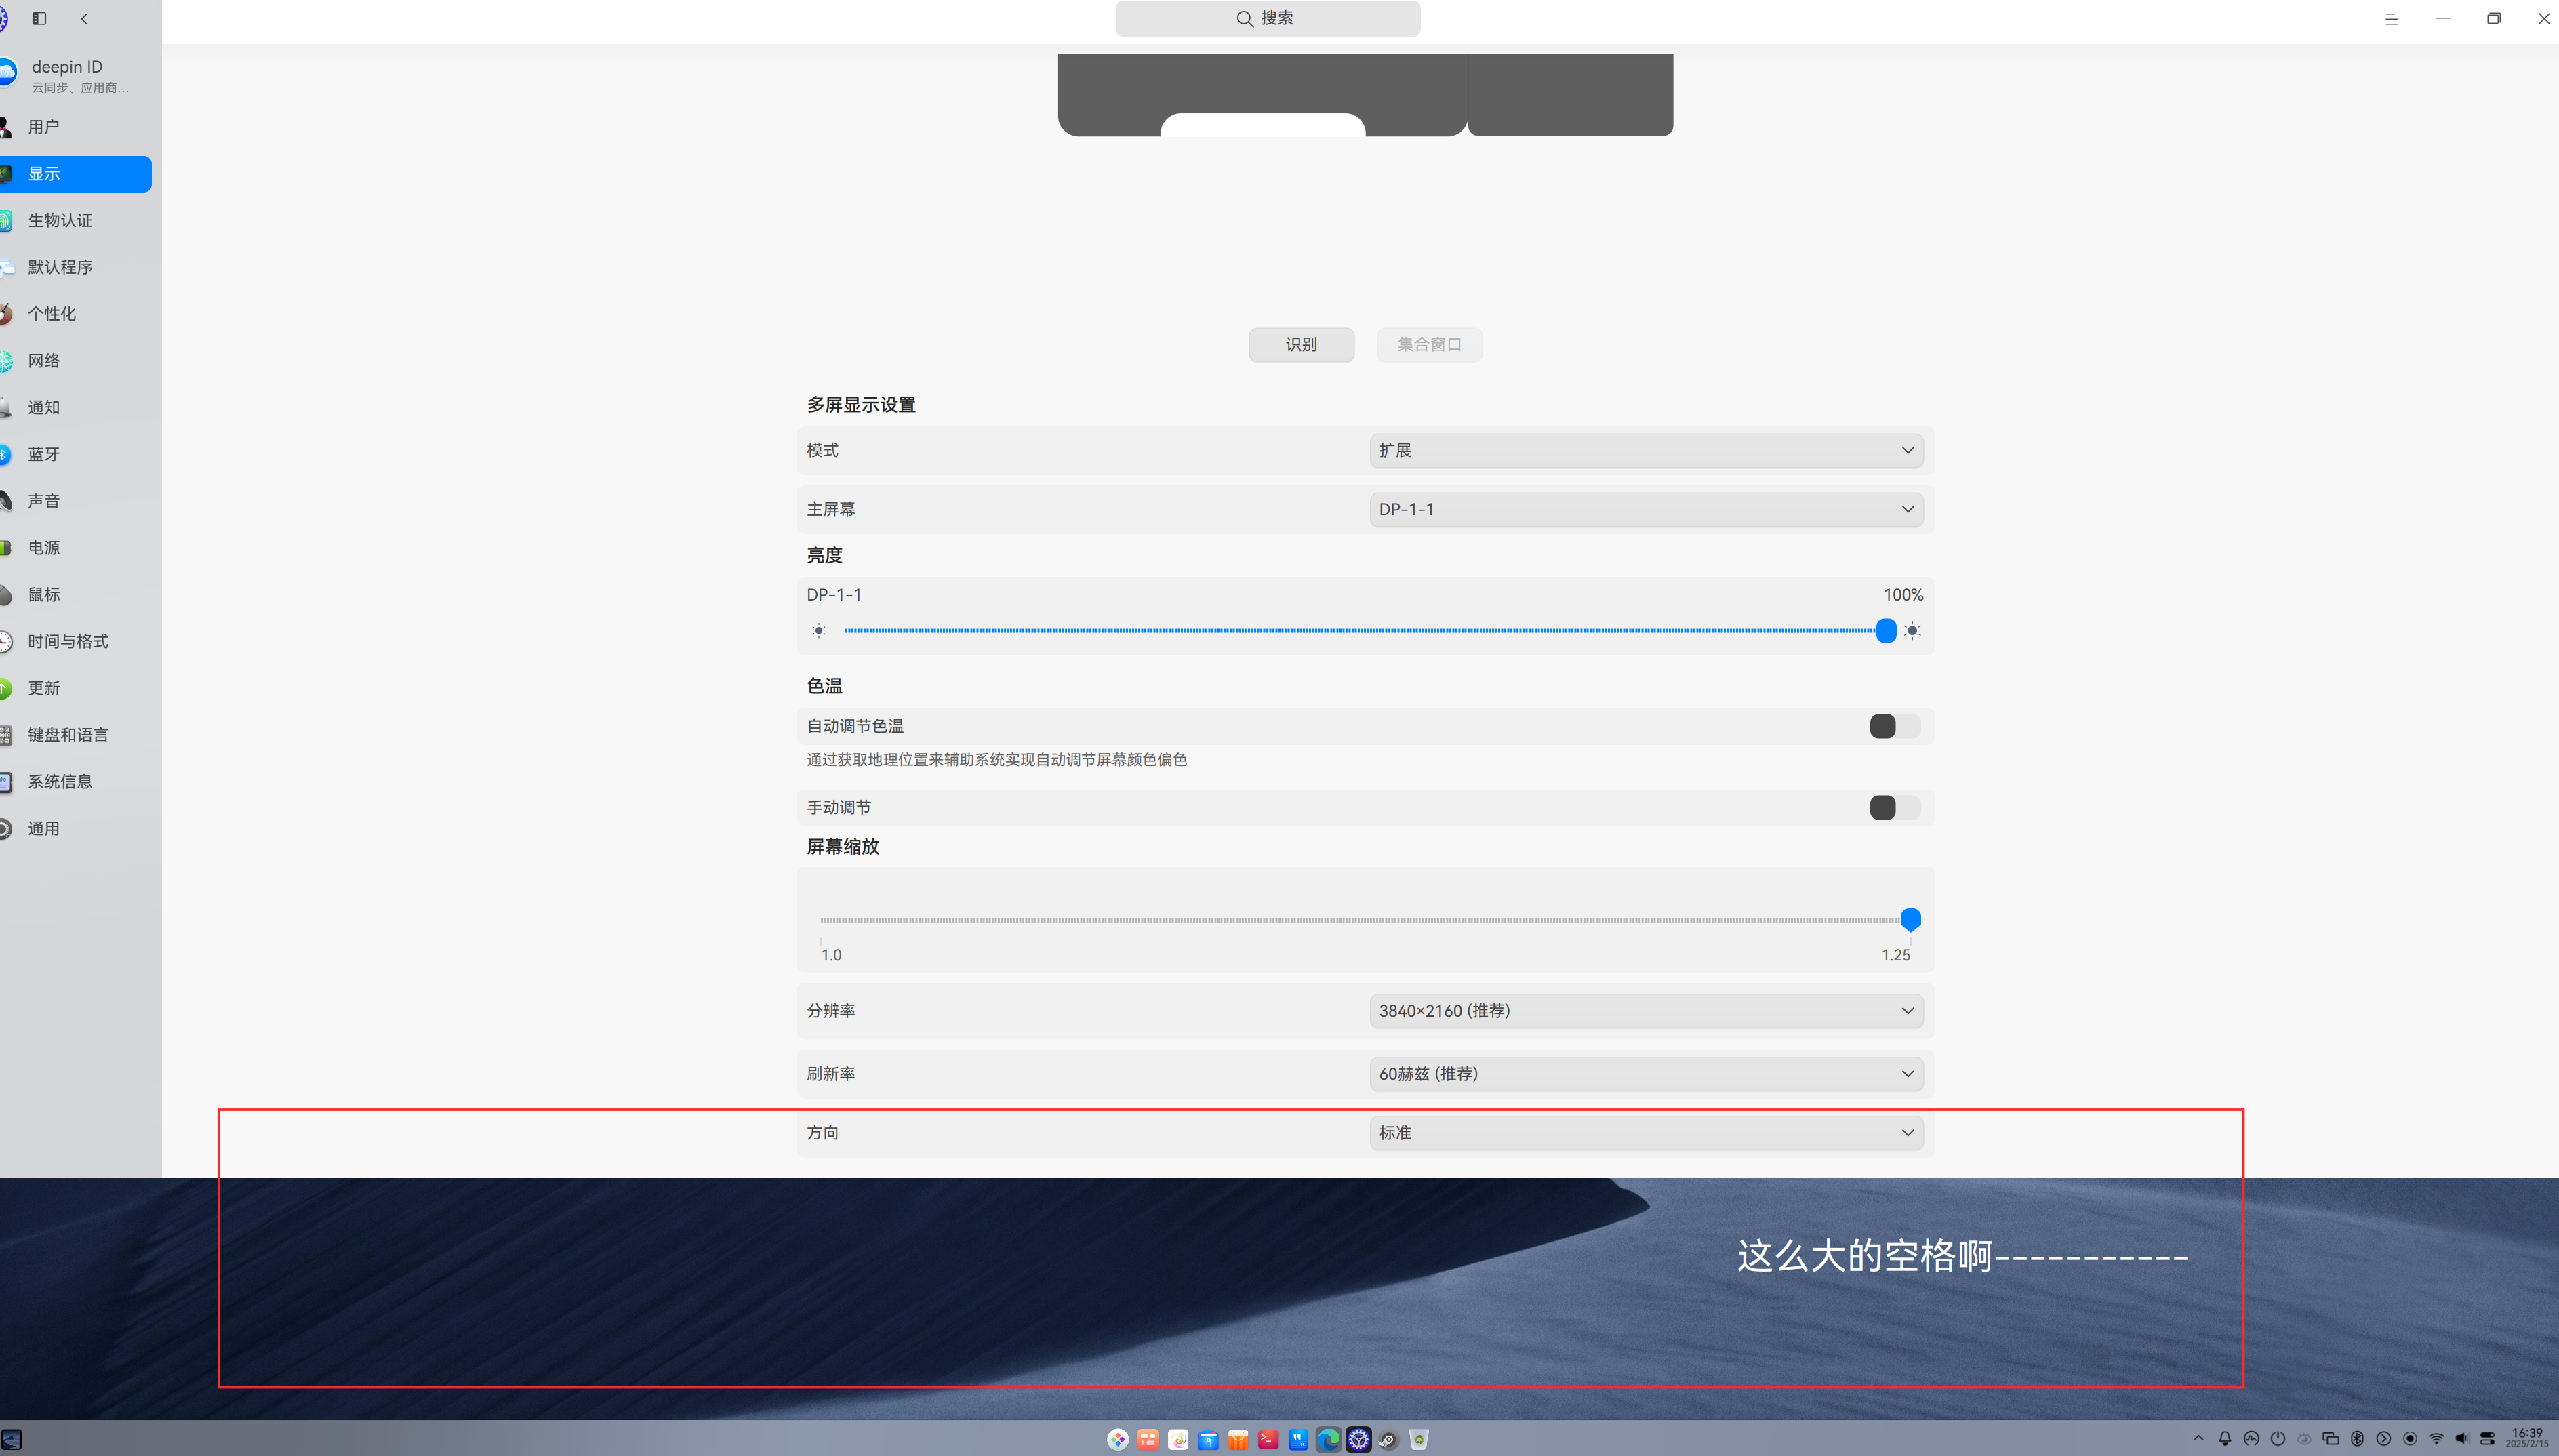Open deepin ID account entry
The width and height of the screenshot is (2559, 1456).
point(76,75)
